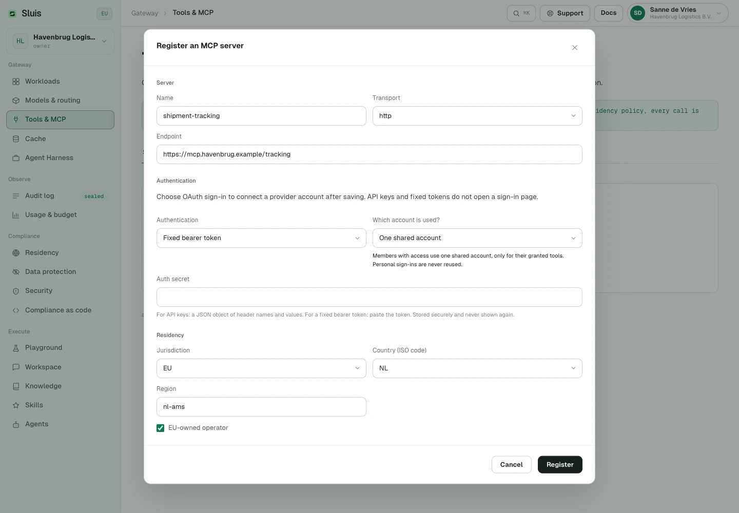Open the Transport dropdown set to http
The width and height of the screenshot is (739, 513).
click(477, 116)
